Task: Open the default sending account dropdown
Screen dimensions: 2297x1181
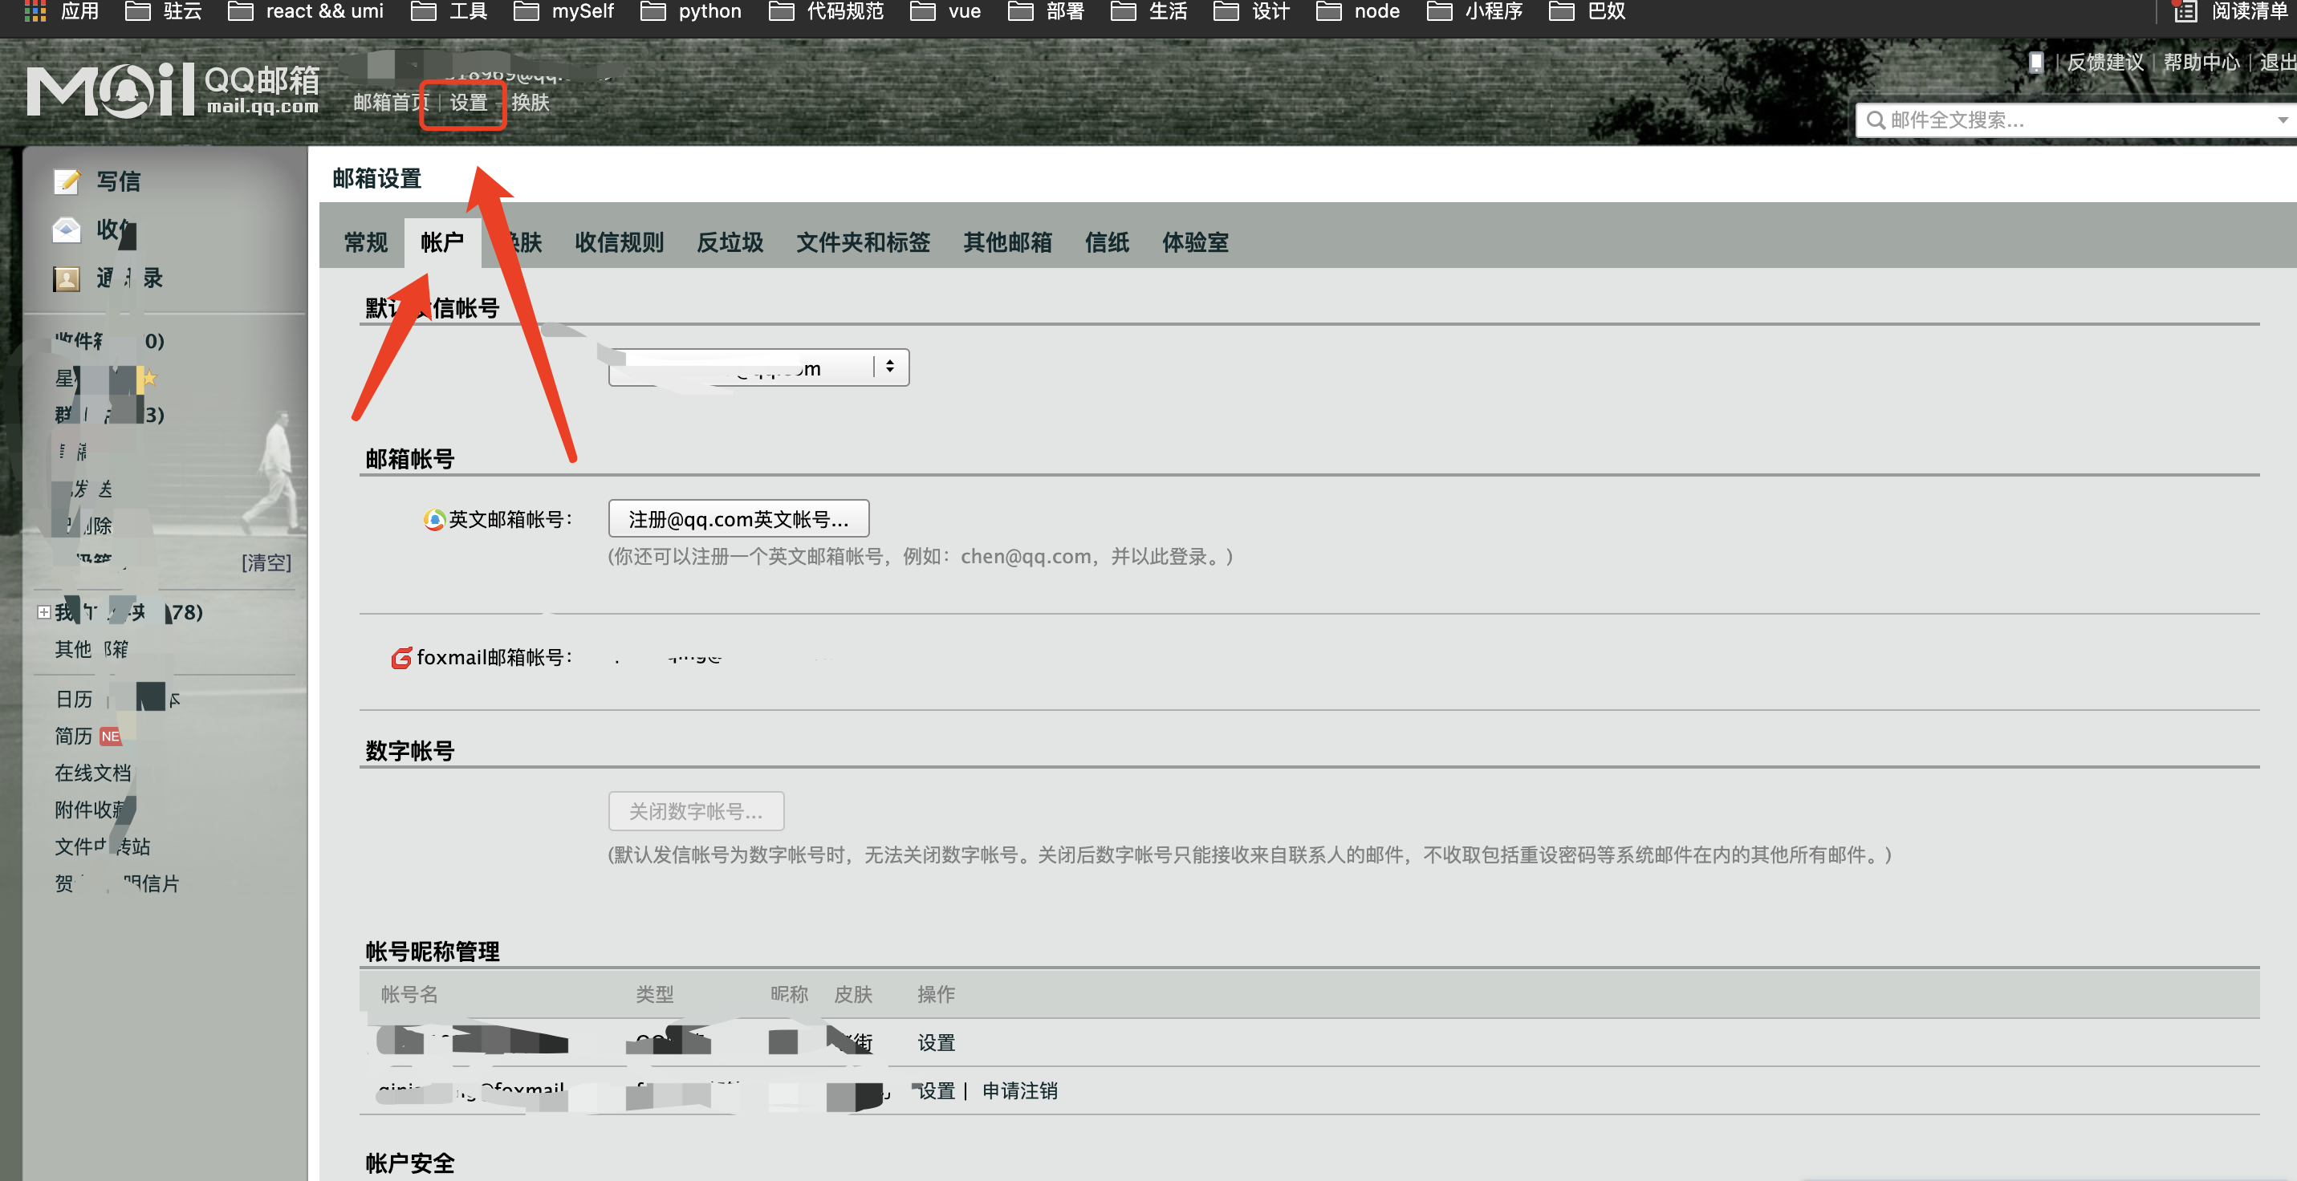Action: click(x=758, y=368)
